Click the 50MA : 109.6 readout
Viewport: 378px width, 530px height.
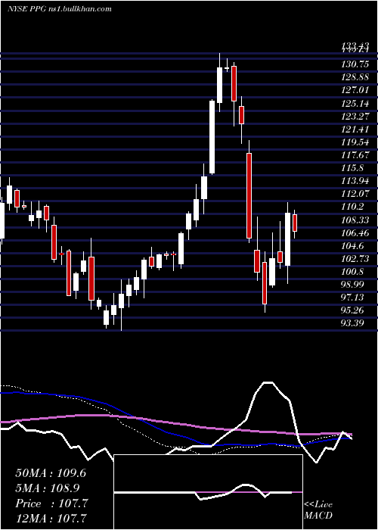coord(51,473)
